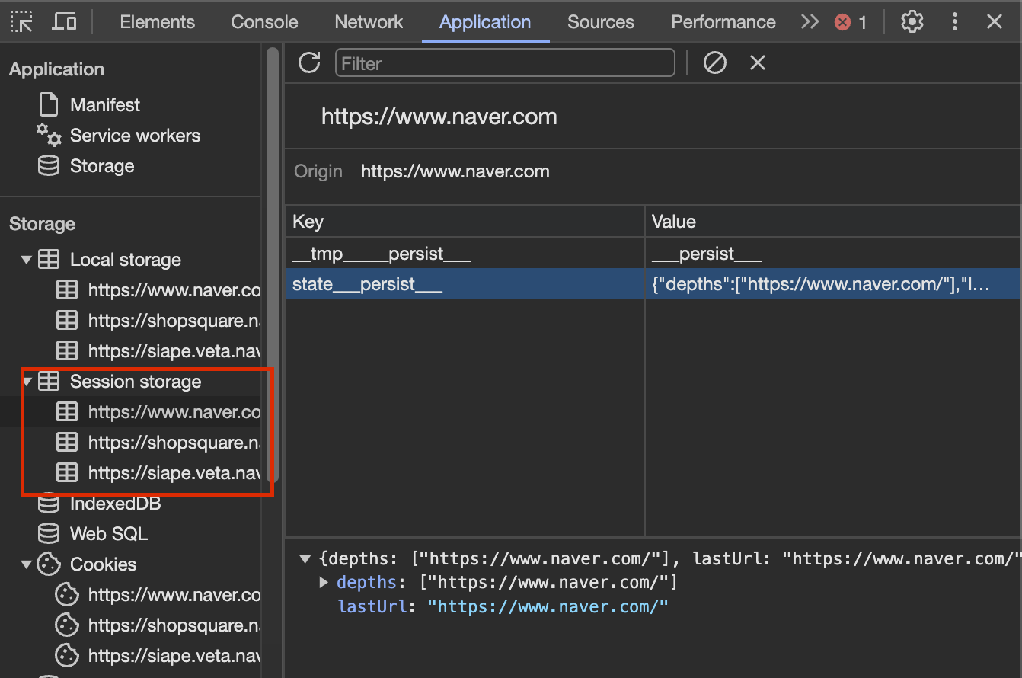Delete the selected storage entry
The height and width of the screenshot is (678, 1022).
coord(757,62)
